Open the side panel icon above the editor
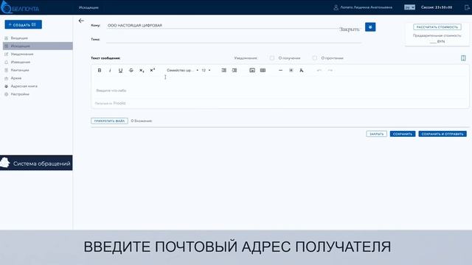The width and height of the screenshot is (472, 265). point(463,58)
